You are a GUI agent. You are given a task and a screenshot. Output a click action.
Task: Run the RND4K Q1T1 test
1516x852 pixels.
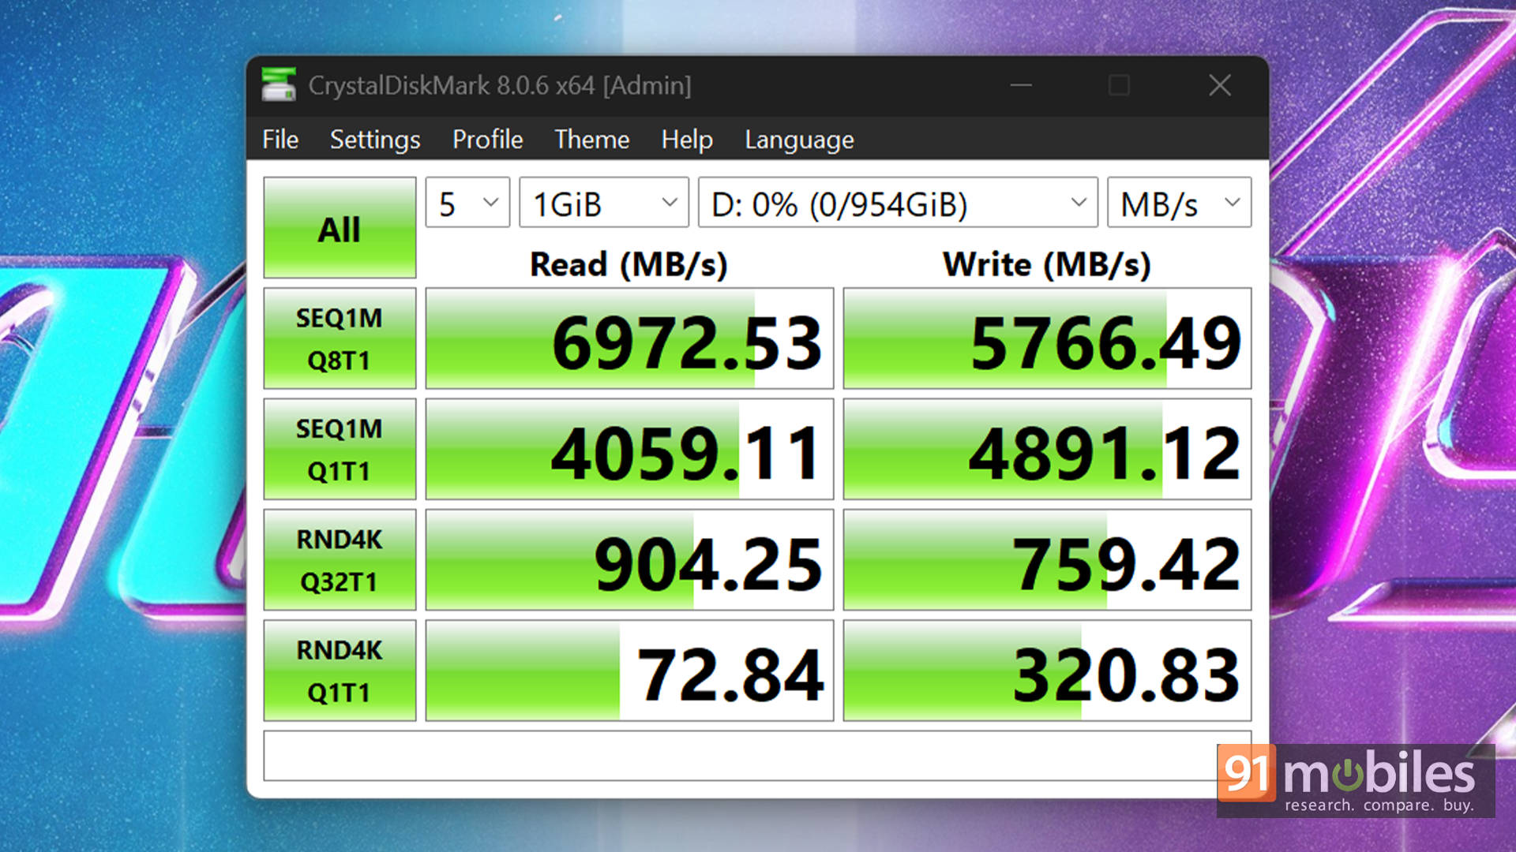340,670
